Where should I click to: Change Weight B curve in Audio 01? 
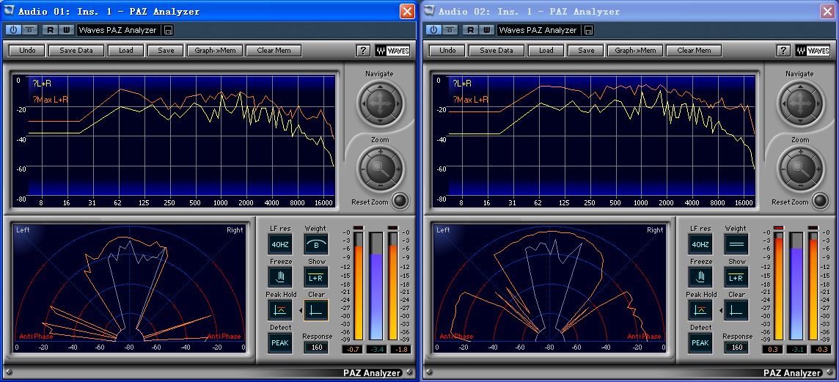coord(315,244)
